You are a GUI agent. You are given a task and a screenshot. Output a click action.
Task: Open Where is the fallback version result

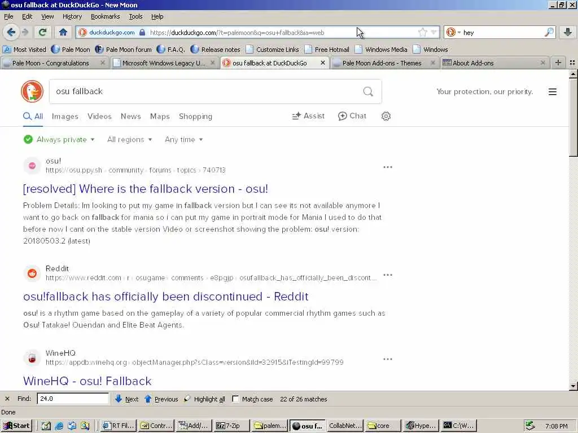(146, 189)
